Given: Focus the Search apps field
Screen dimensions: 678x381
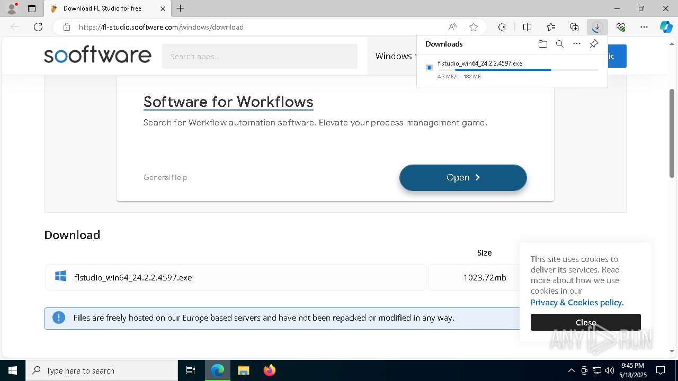Looking at the screenshot, I should (x=260, y=56).
